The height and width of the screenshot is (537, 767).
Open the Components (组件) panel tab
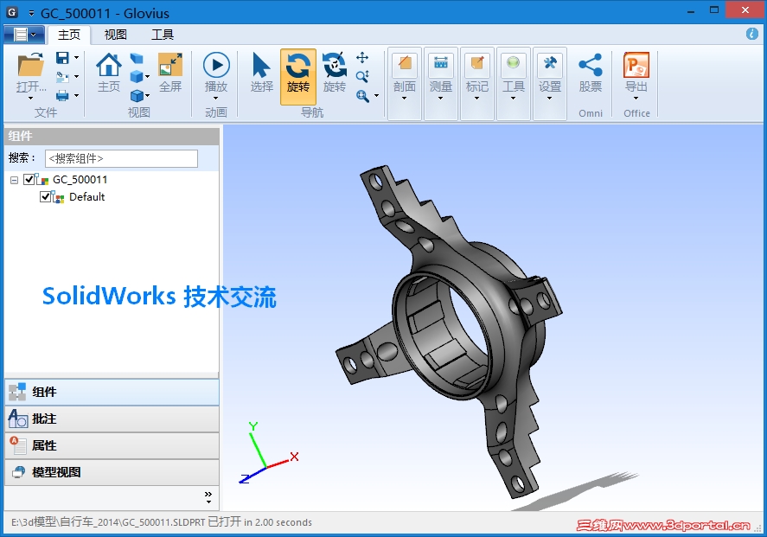tap(112, 393)
